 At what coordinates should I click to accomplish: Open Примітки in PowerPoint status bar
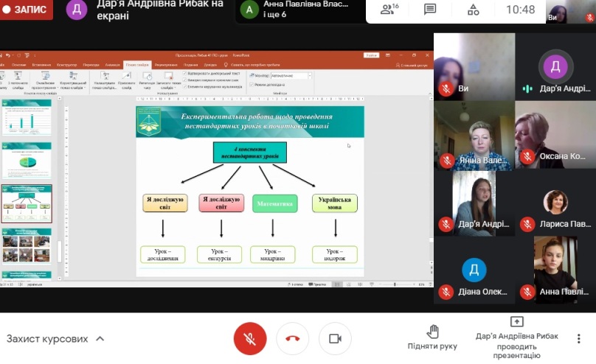click(x=317, y=284)
